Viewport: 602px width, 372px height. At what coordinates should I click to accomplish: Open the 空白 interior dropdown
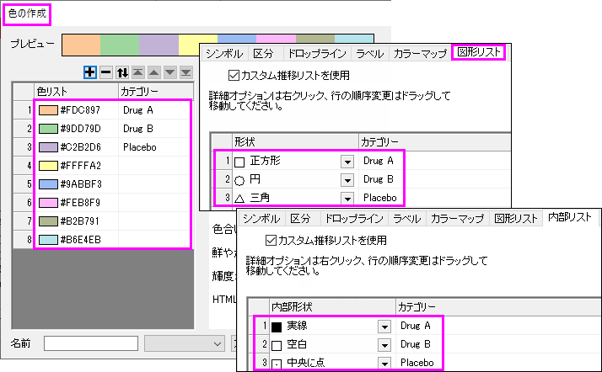[384, 345]
